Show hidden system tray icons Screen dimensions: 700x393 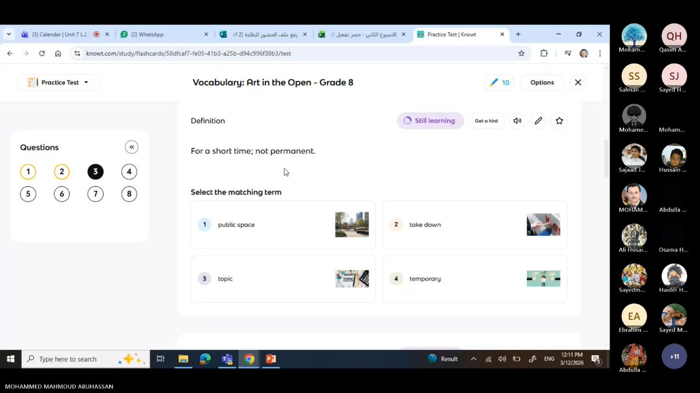pyautogui.click(x=474, y=359)
